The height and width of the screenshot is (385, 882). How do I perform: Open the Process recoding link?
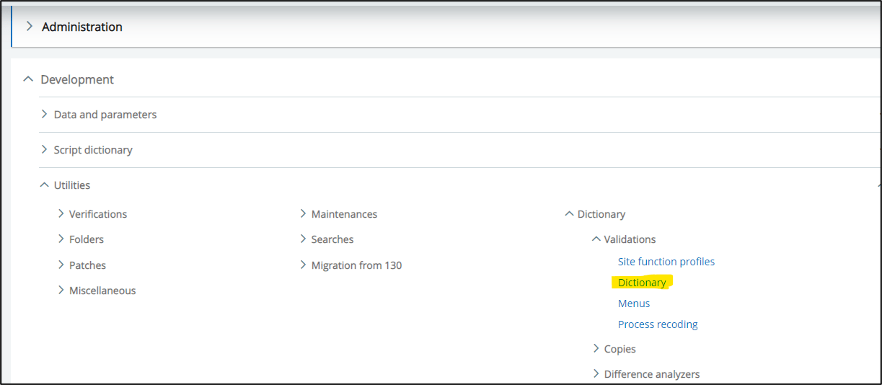[x=657, y=324]
